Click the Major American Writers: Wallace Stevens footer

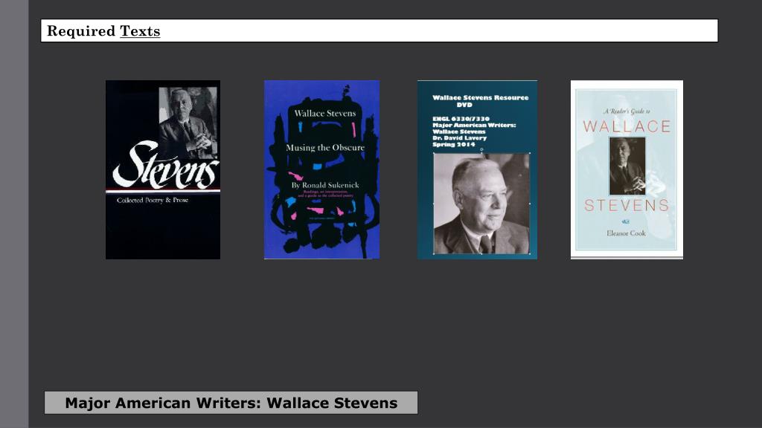pyautogui.click(x=231, y=403)
